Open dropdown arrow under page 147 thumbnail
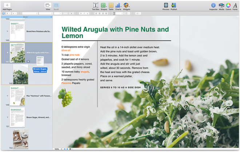 click(28, 61)
